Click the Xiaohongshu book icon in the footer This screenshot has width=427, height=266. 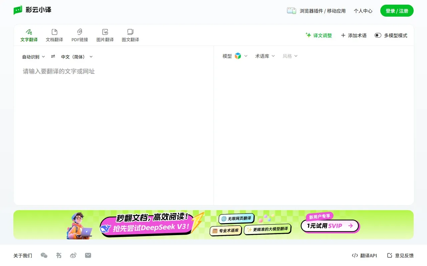[58, 255]
